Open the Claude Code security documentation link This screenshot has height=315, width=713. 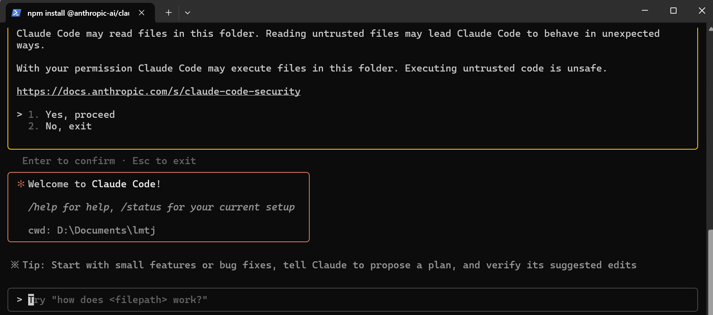(x=158, y=91)
